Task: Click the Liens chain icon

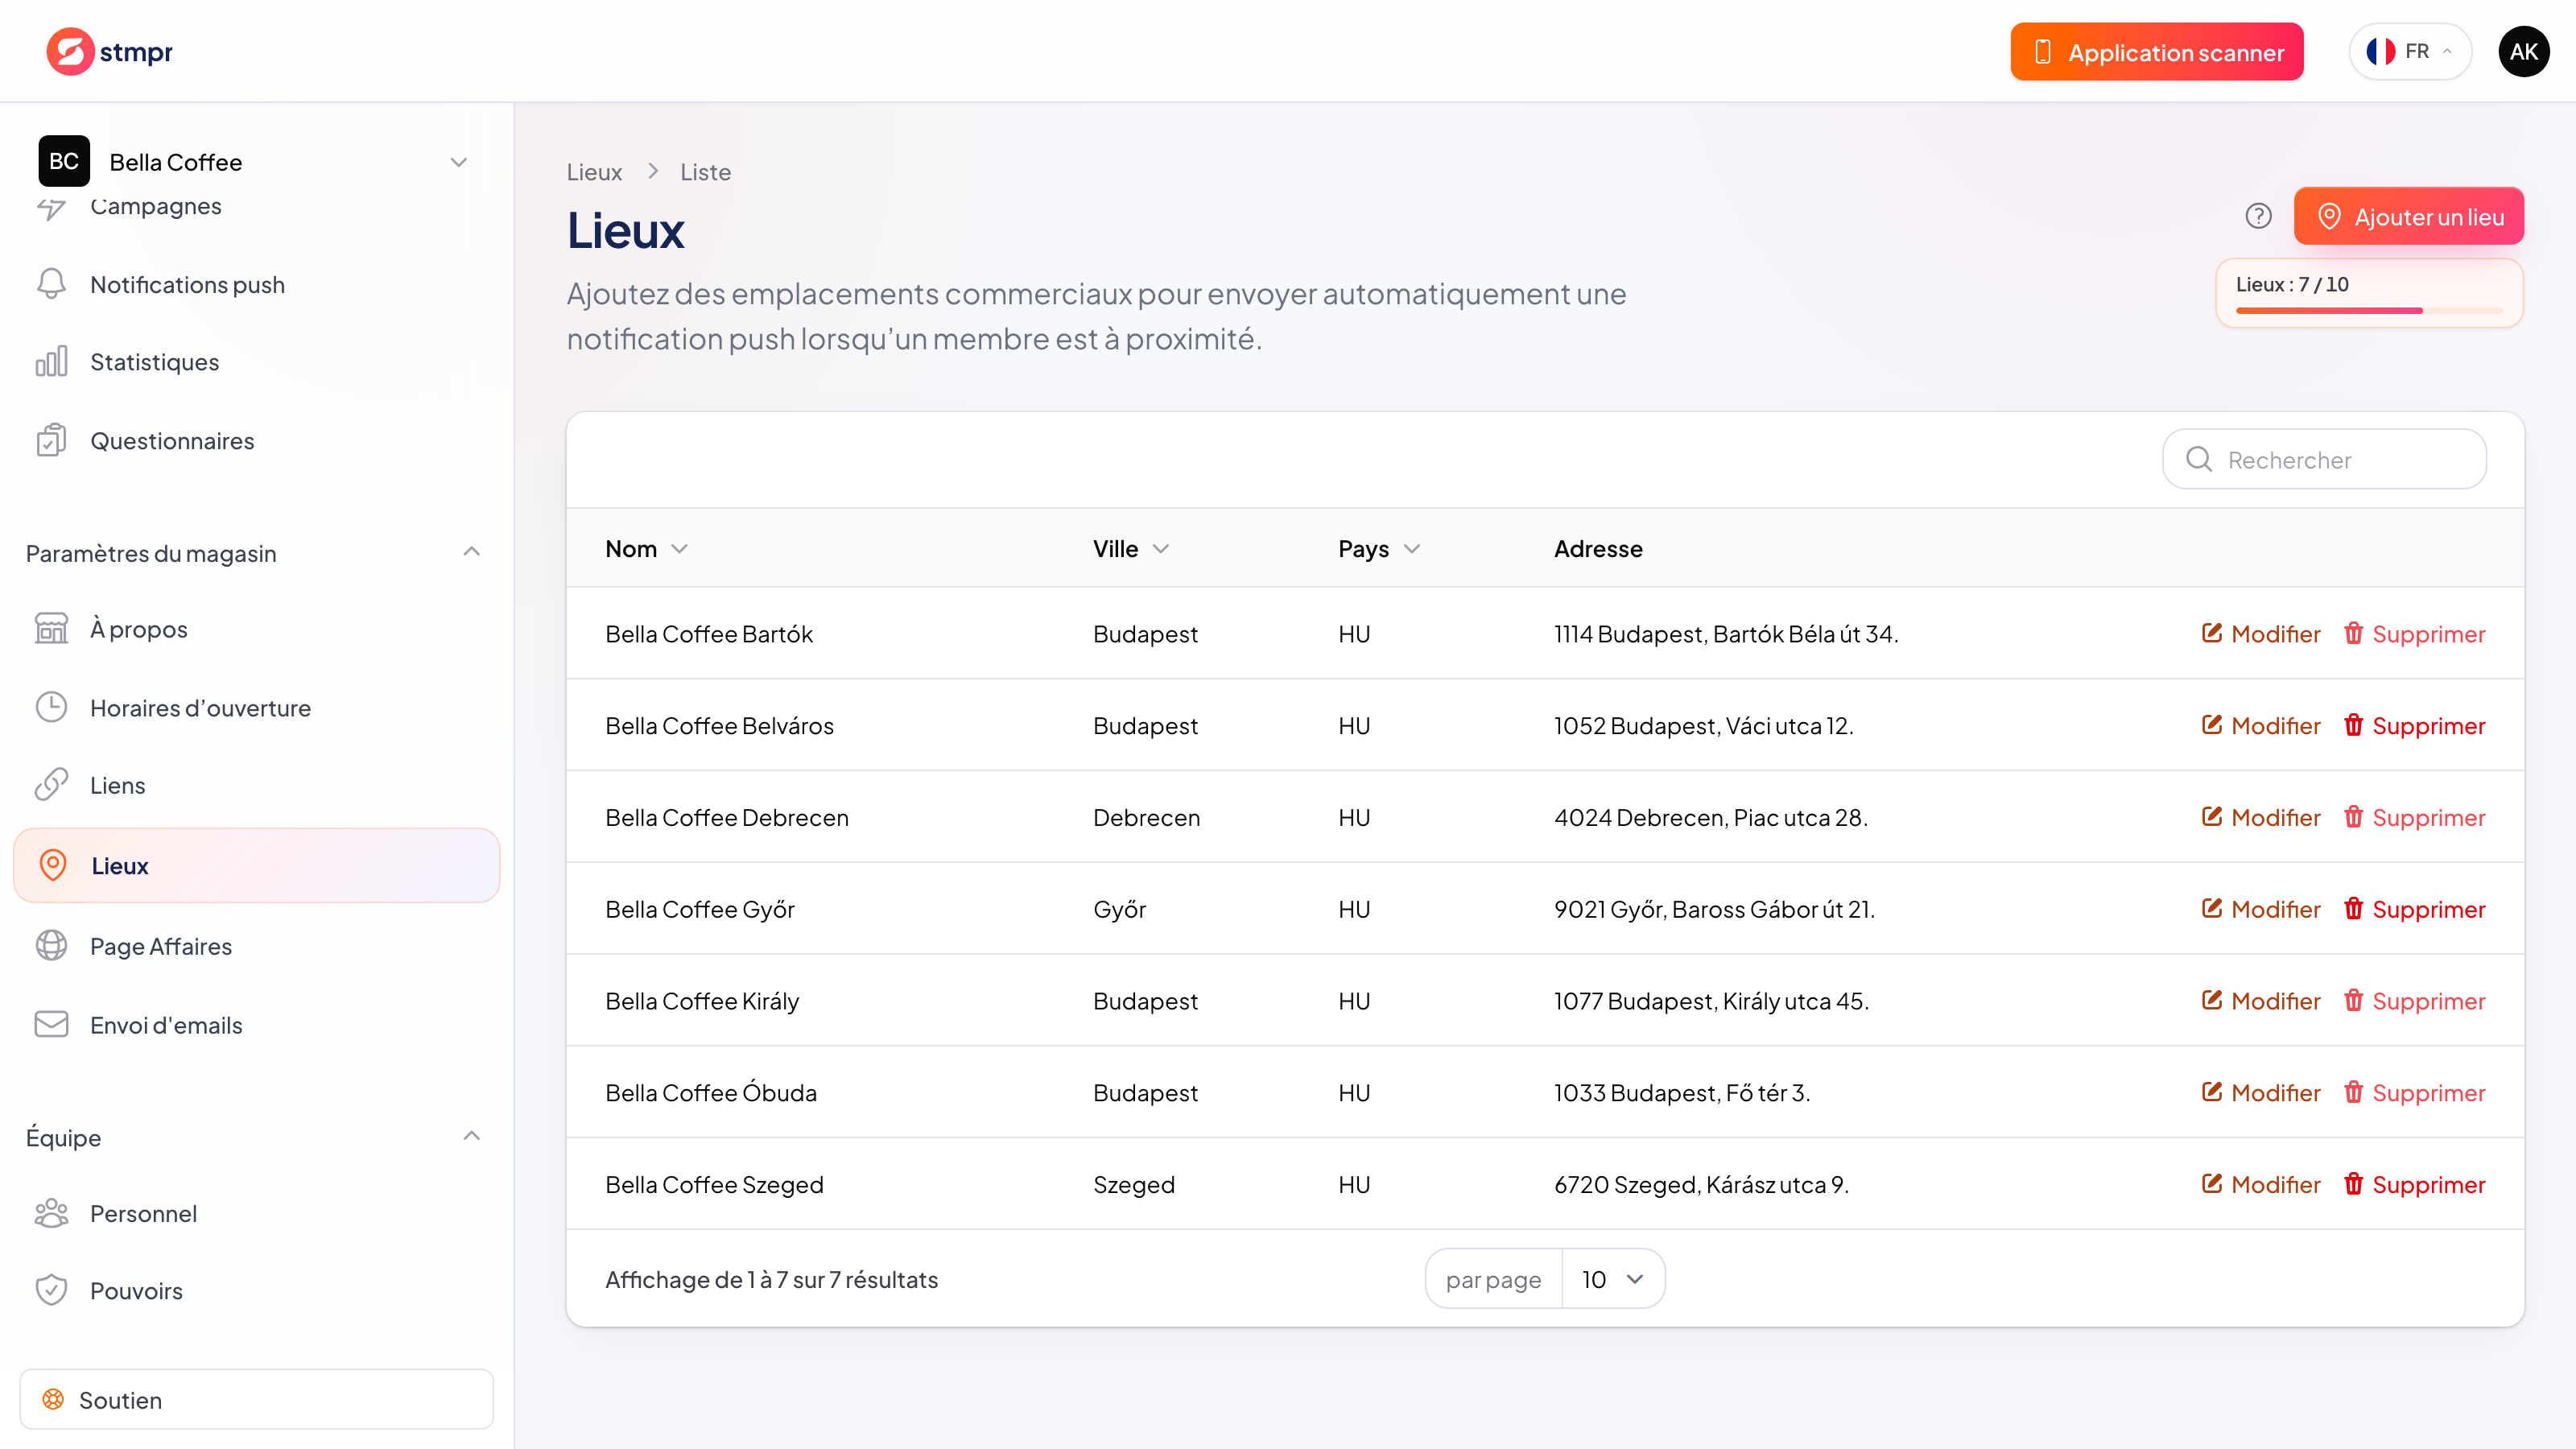Action: 51,785
